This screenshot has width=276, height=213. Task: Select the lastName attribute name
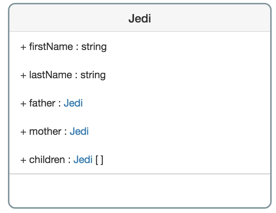(51, 75)
